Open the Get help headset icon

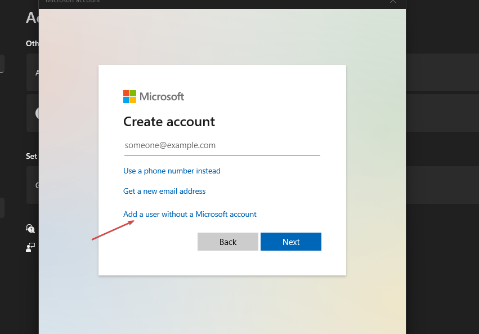pyautogui.click(x=30, y=229)
